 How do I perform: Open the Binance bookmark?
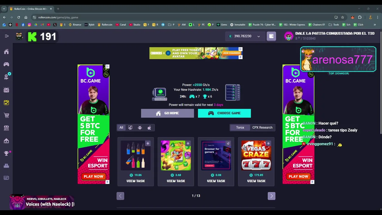(x=75, y=25)
